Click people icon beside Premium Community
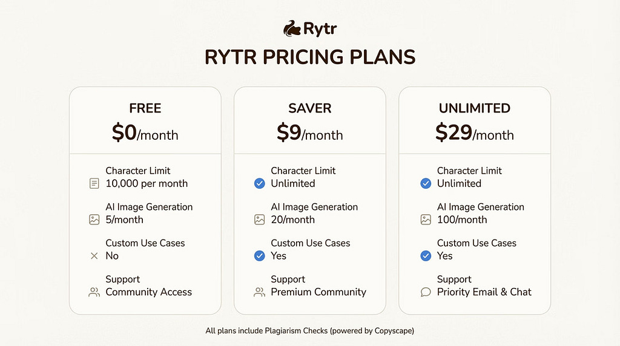 click(x=259, y=292)
